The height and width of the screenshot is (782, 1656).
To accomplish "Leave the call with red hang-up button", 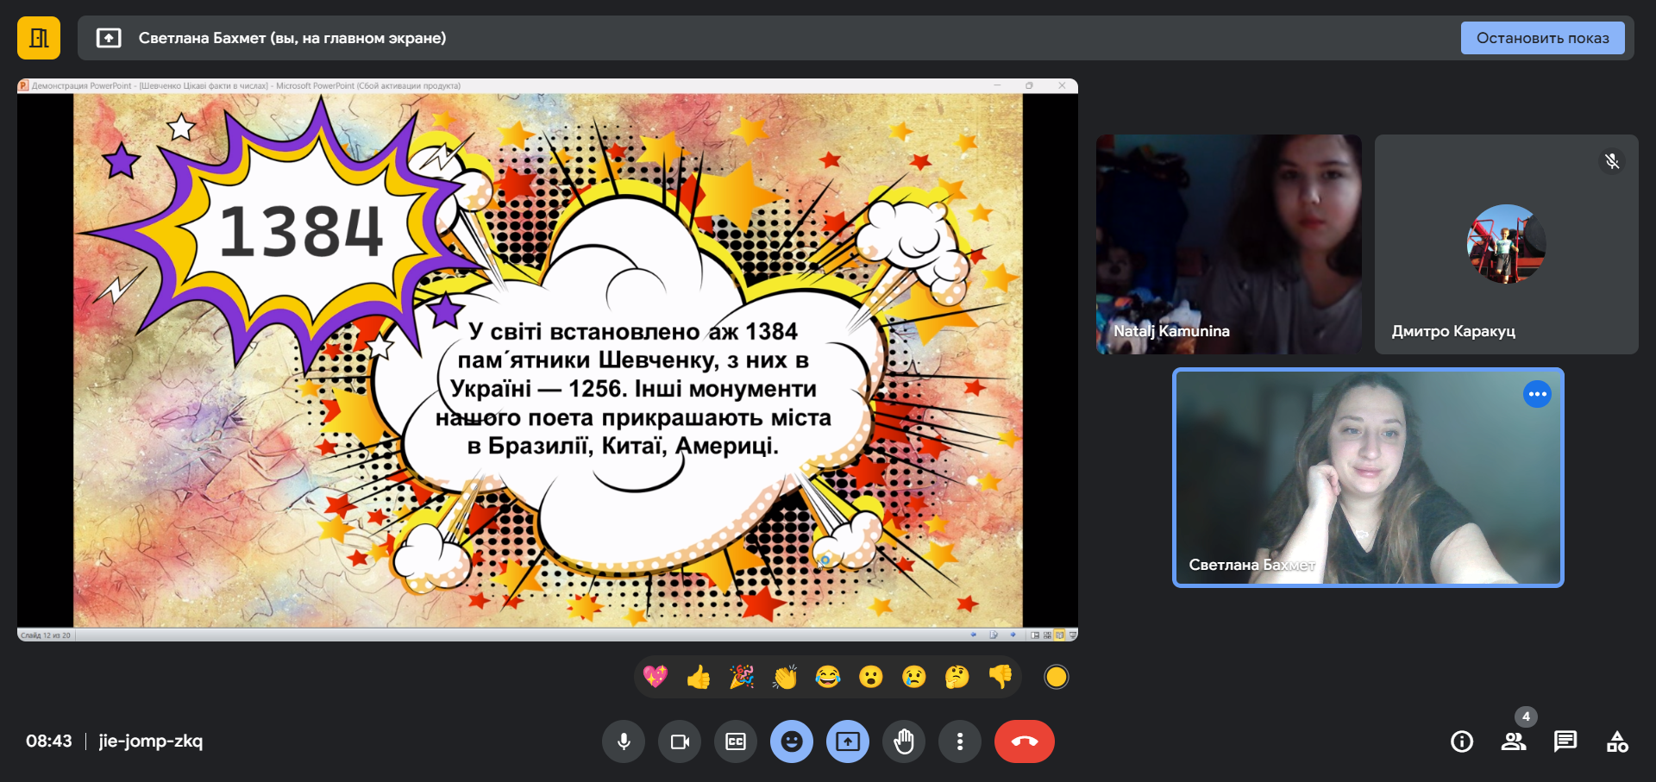I will coord(1024,741).
